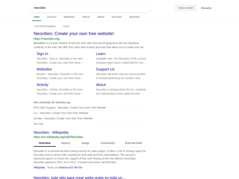Open the Activity sitelink
This screenshot has height=179, width=239.
click(42, 84)
